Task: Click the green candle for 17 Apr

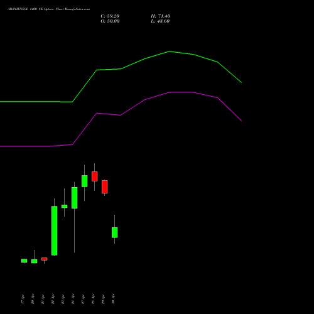Action: (x=24, y=261)
